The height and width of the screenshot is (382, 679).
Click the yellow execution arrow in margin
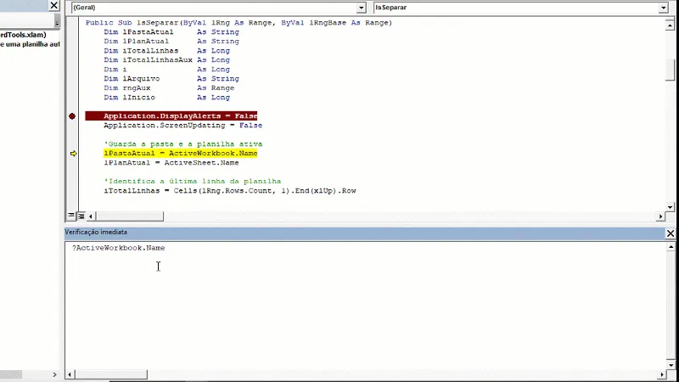[x=73, y=154]
